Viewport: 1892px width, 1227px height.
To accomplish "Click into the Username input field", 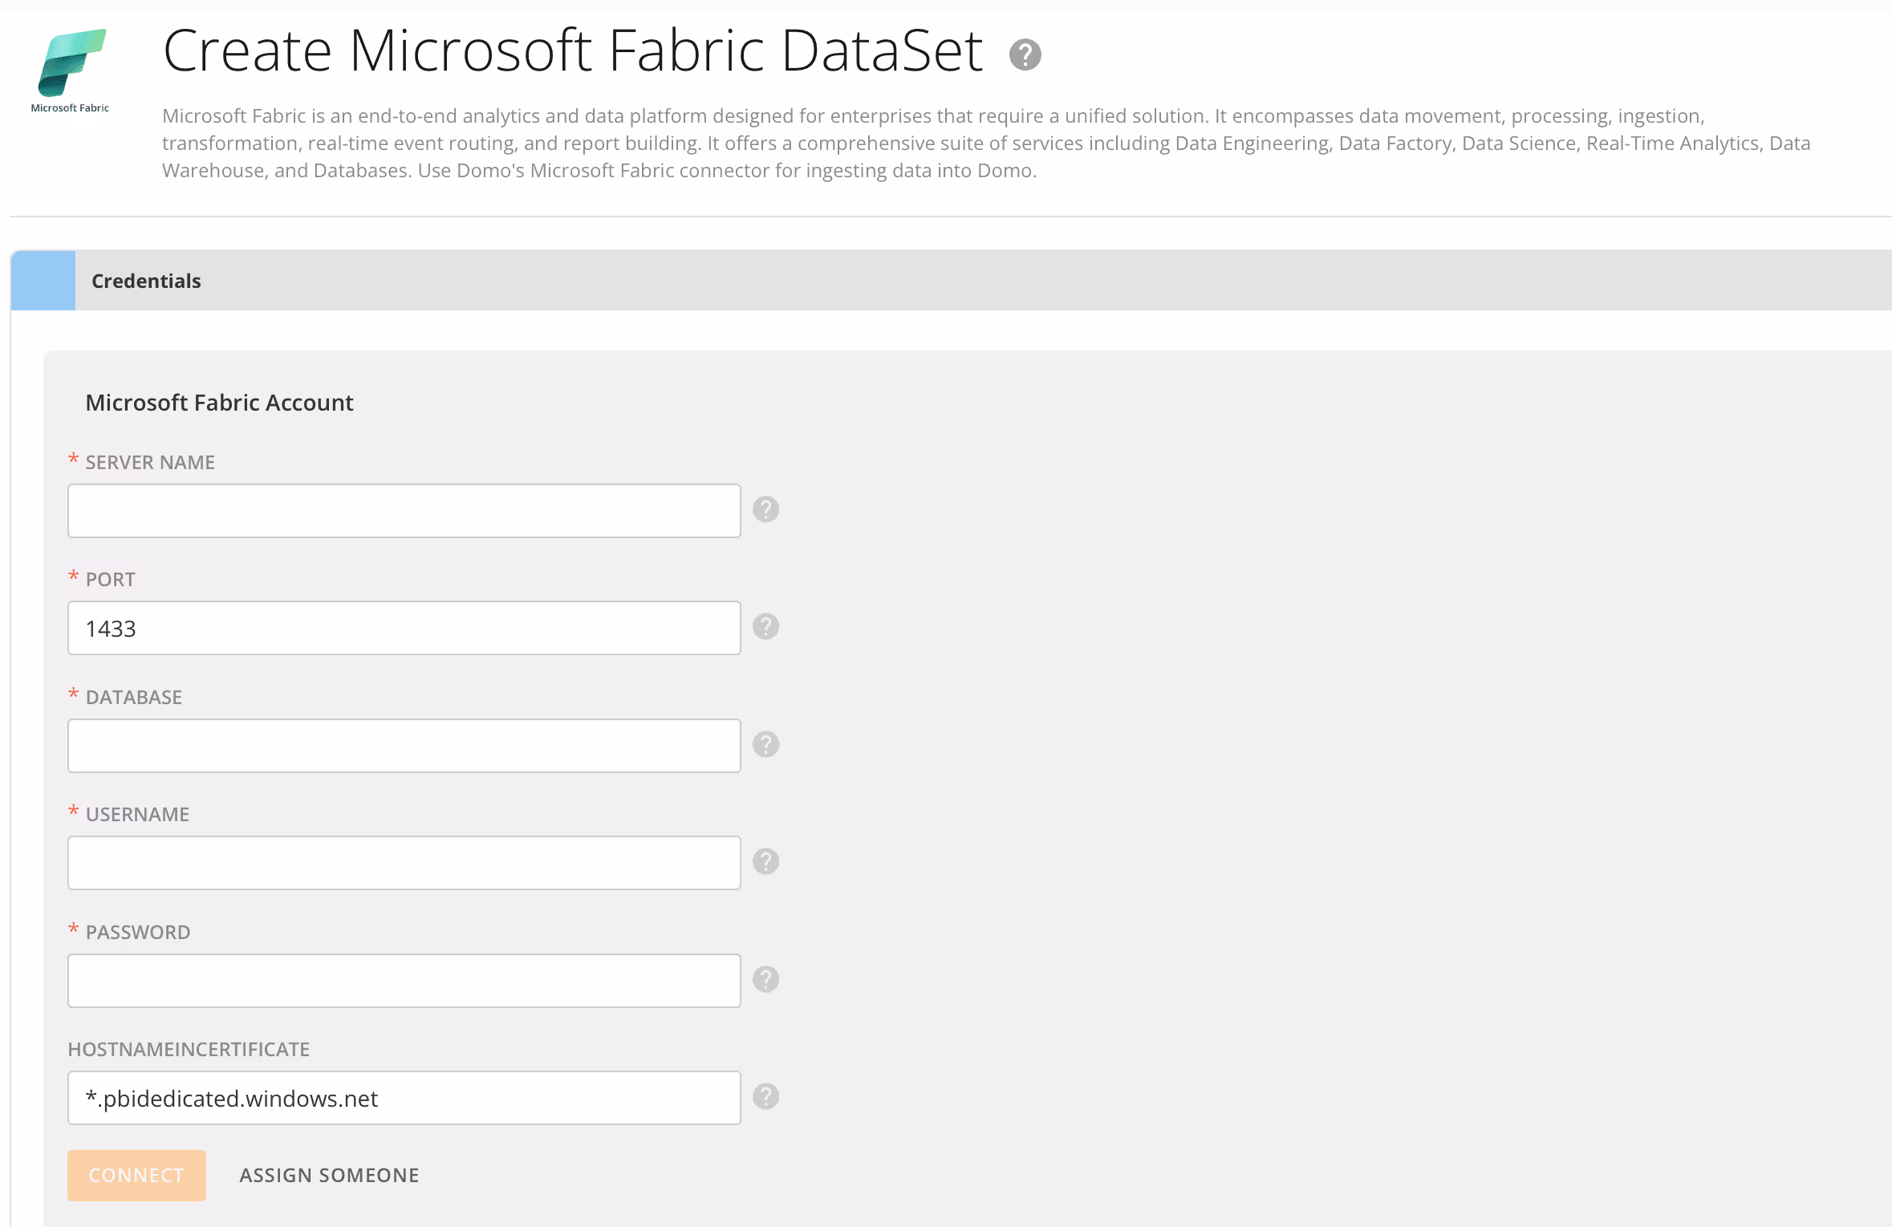I will click(404, 863).
